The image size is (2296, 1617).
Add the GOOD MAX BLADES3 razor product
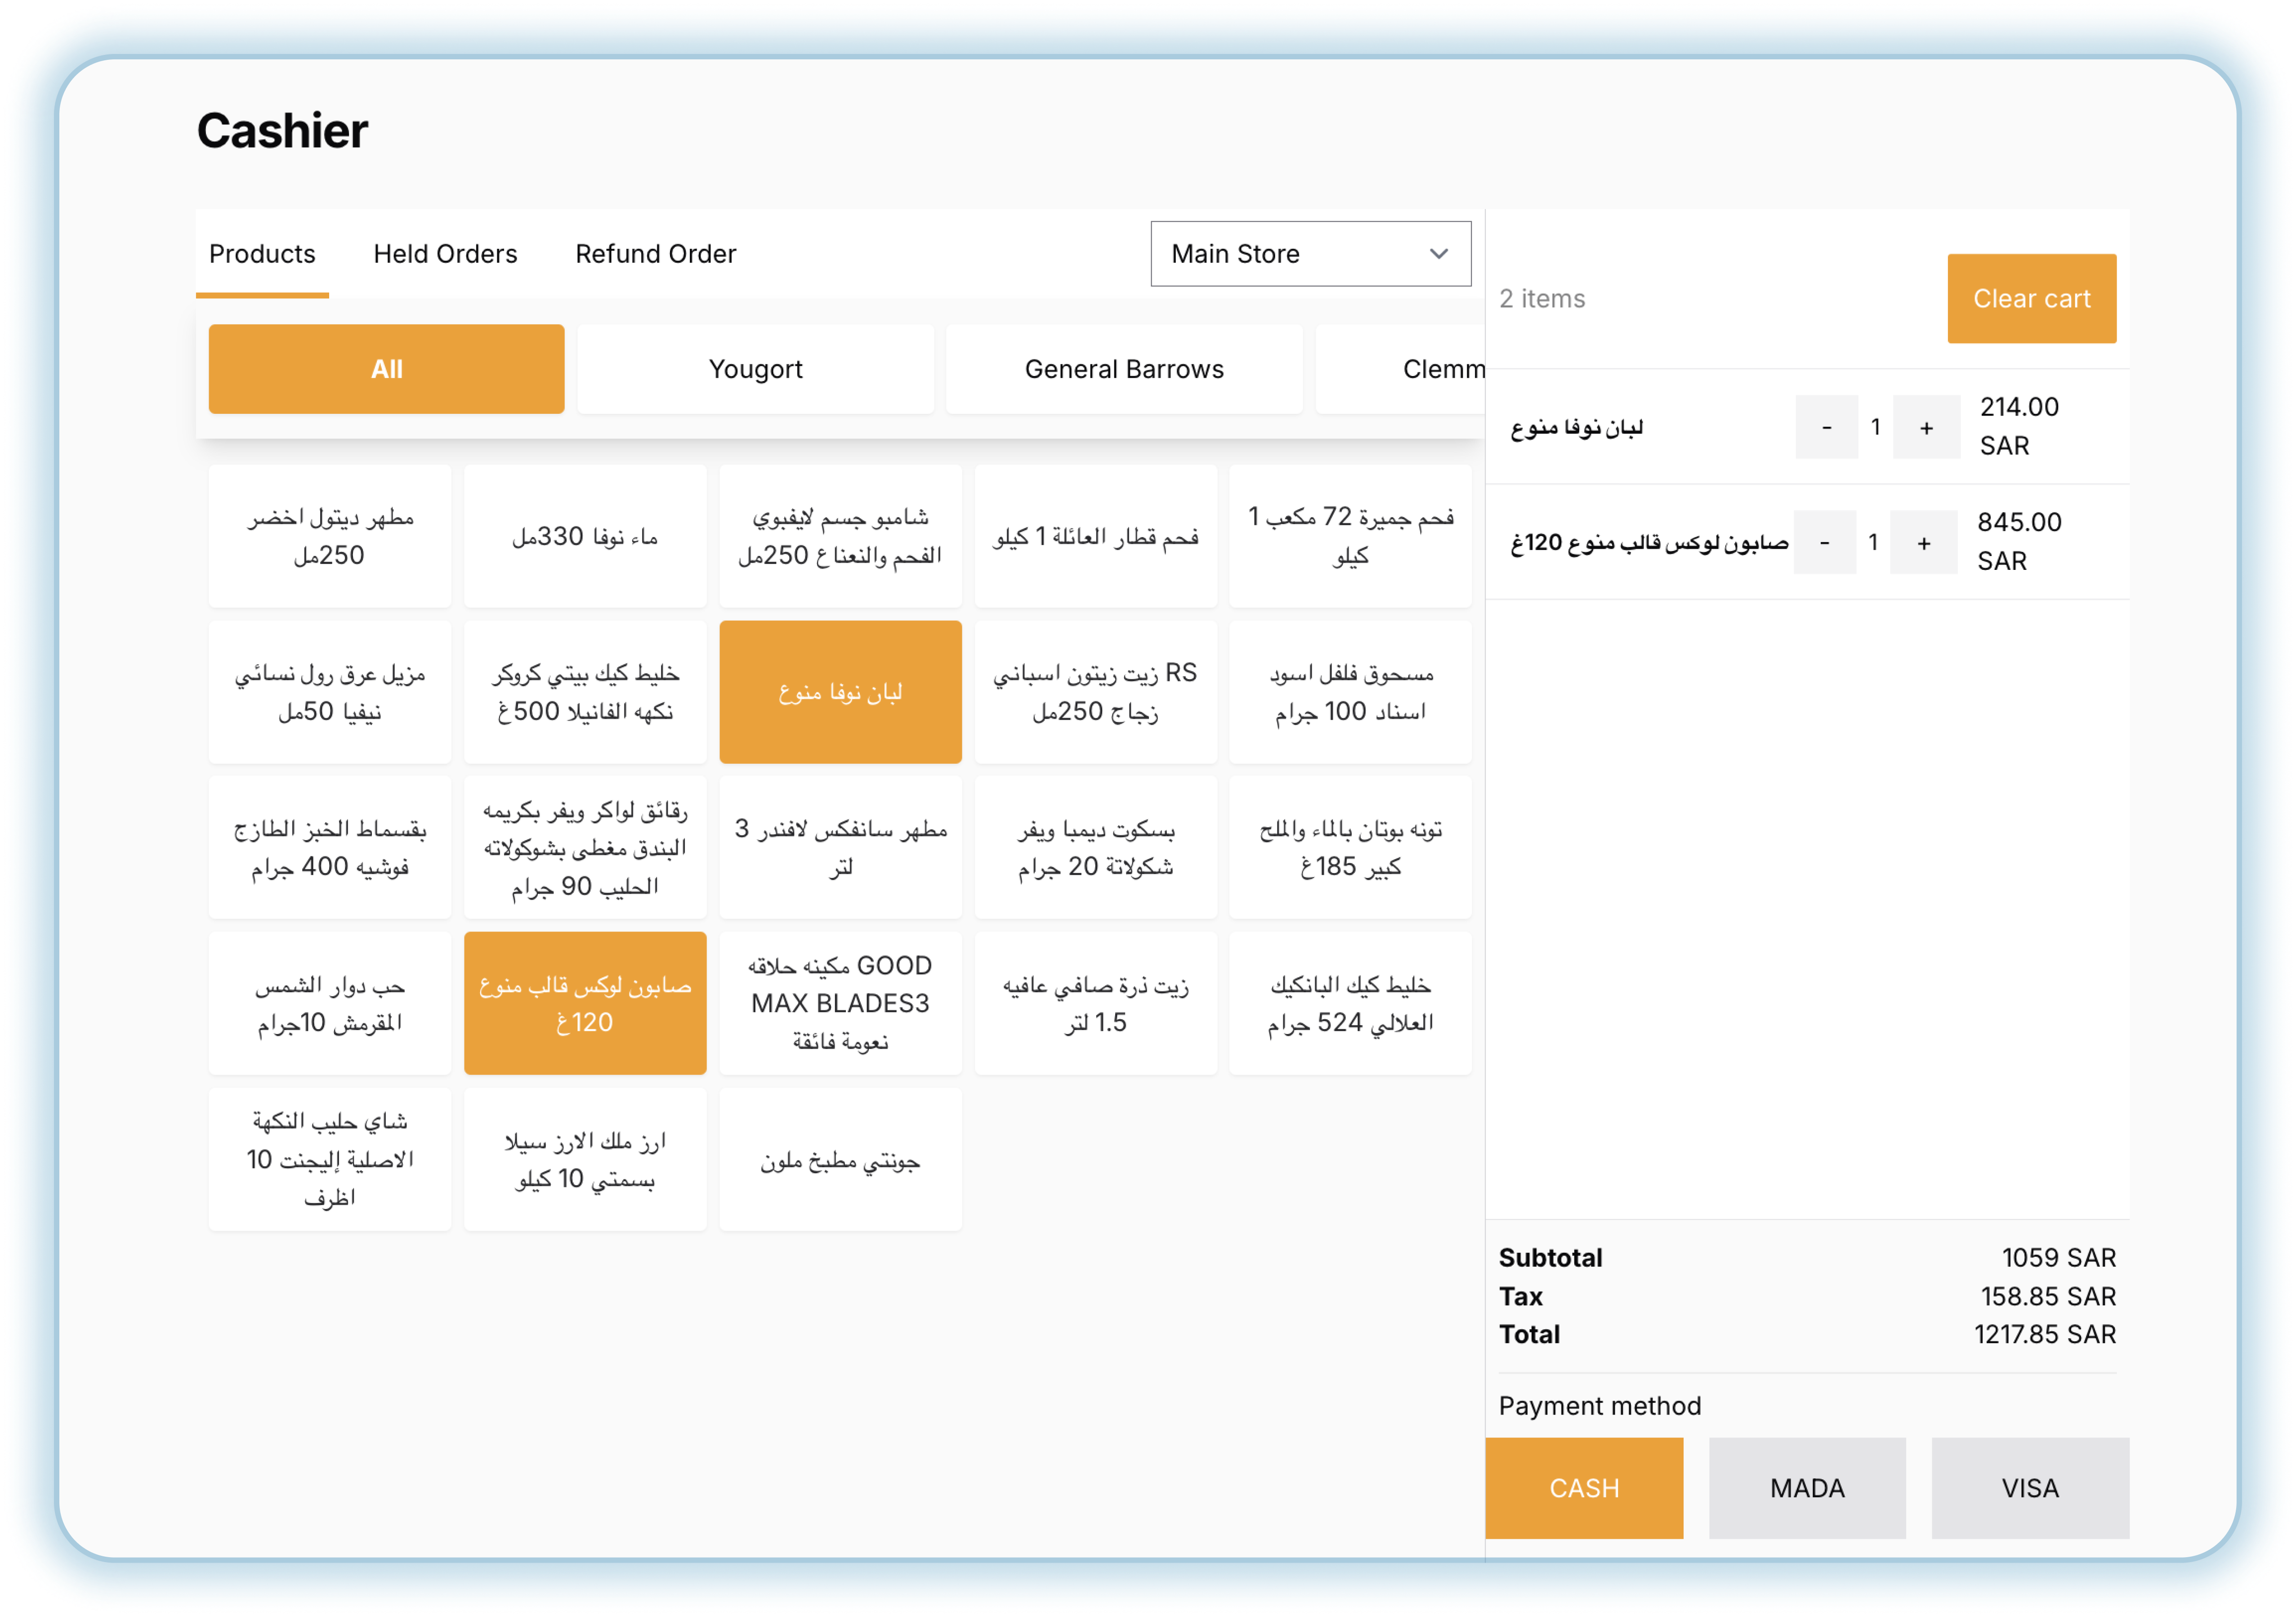tap(840, 1003)
